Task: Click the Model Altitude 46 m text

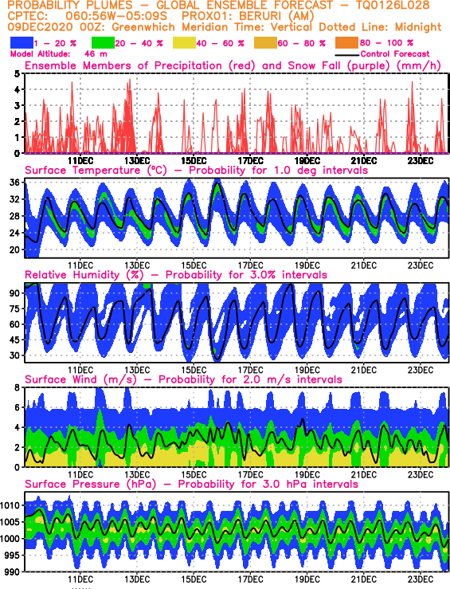Action: coord(59,54)
